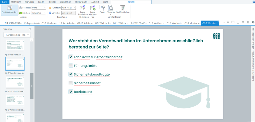Open the ÜBERGÄNGE ribbon tab
This screenshot has height=122, width=255.
[x=65, y=2]
